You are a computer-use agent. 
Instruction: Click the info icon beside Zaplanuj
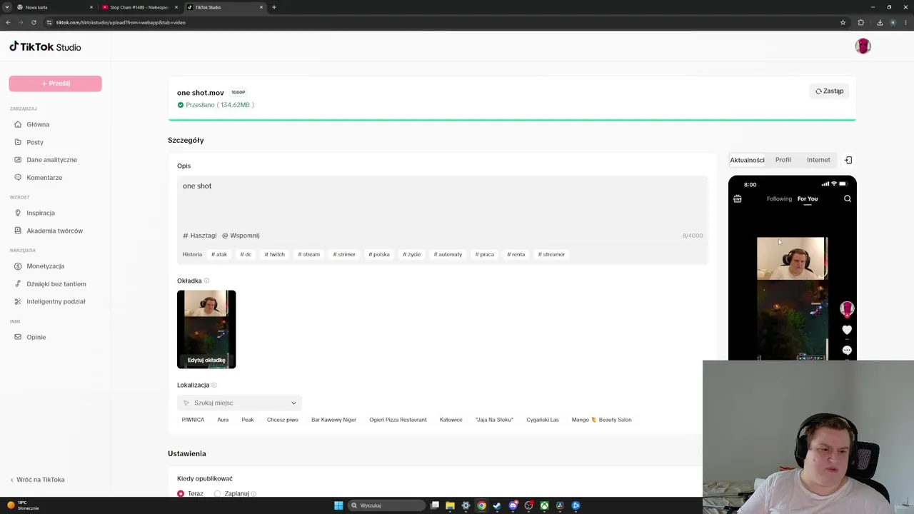253,494
